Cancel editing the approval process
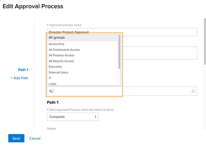Image resolution: width=206 pixels, height=146 pixels. [x=35, y=138]
